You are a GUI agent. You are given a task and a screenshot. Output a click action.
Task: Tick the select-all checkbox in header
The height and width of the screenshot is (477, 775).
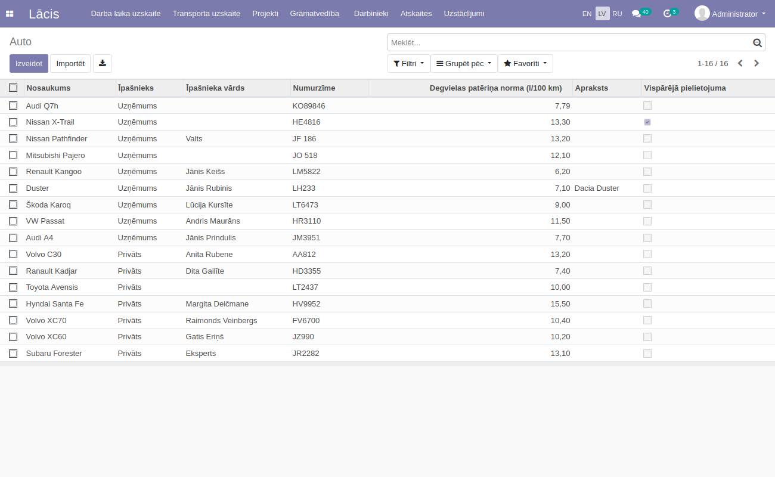coord(13,88)
